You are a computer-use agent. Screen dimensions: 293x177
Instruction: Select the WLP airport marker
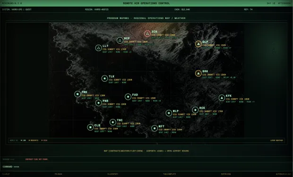point(169,113)
